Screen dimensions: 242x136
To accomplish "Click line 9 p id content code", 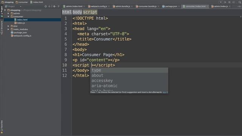I will pos(96,60).
